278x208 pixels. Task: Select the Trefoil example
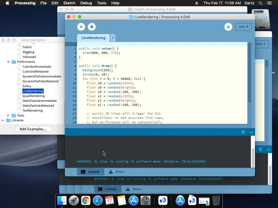coord(27,47)
